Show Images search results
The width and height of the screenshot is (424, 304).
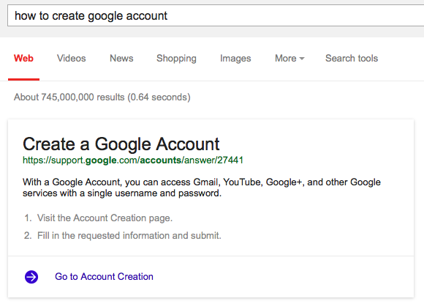(235, 59)
